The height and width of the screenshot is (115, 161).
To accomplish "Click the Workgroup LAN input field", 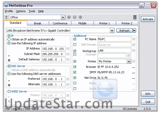I will point(114,51).
